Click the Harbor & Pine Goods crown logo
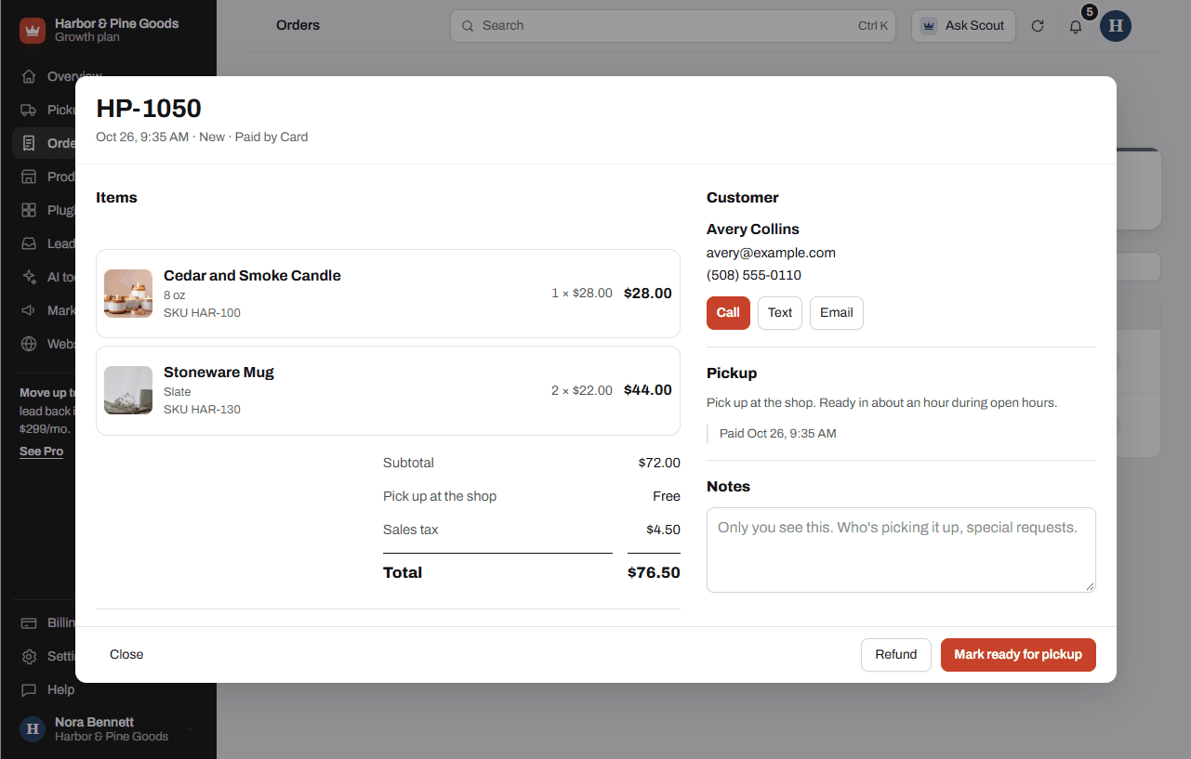 [33, 31]
